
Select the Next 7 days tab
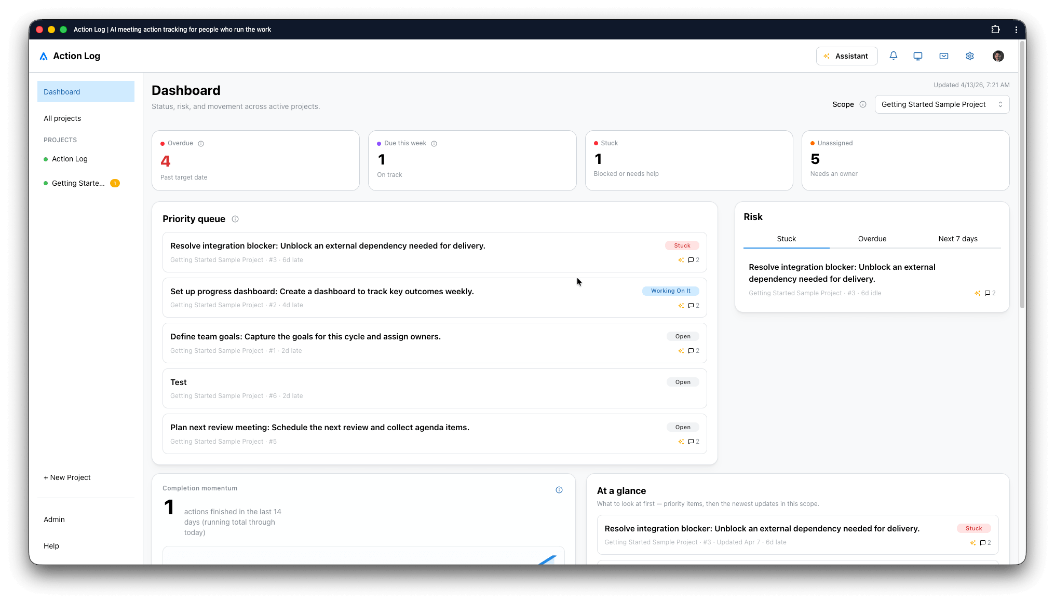(957, 239)
